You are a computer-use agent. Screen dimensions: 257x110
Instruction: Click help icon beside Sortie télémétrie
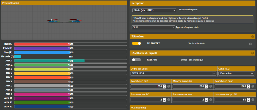tap(250, 44)
